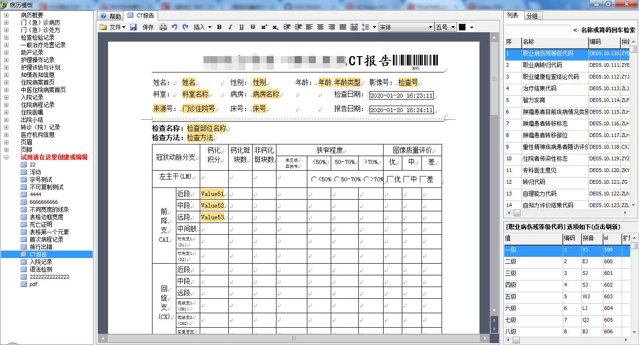The width and height of the screenshot is (639, 345).
Task: Open the 语法检测 template item
Action: coord(41,269)
